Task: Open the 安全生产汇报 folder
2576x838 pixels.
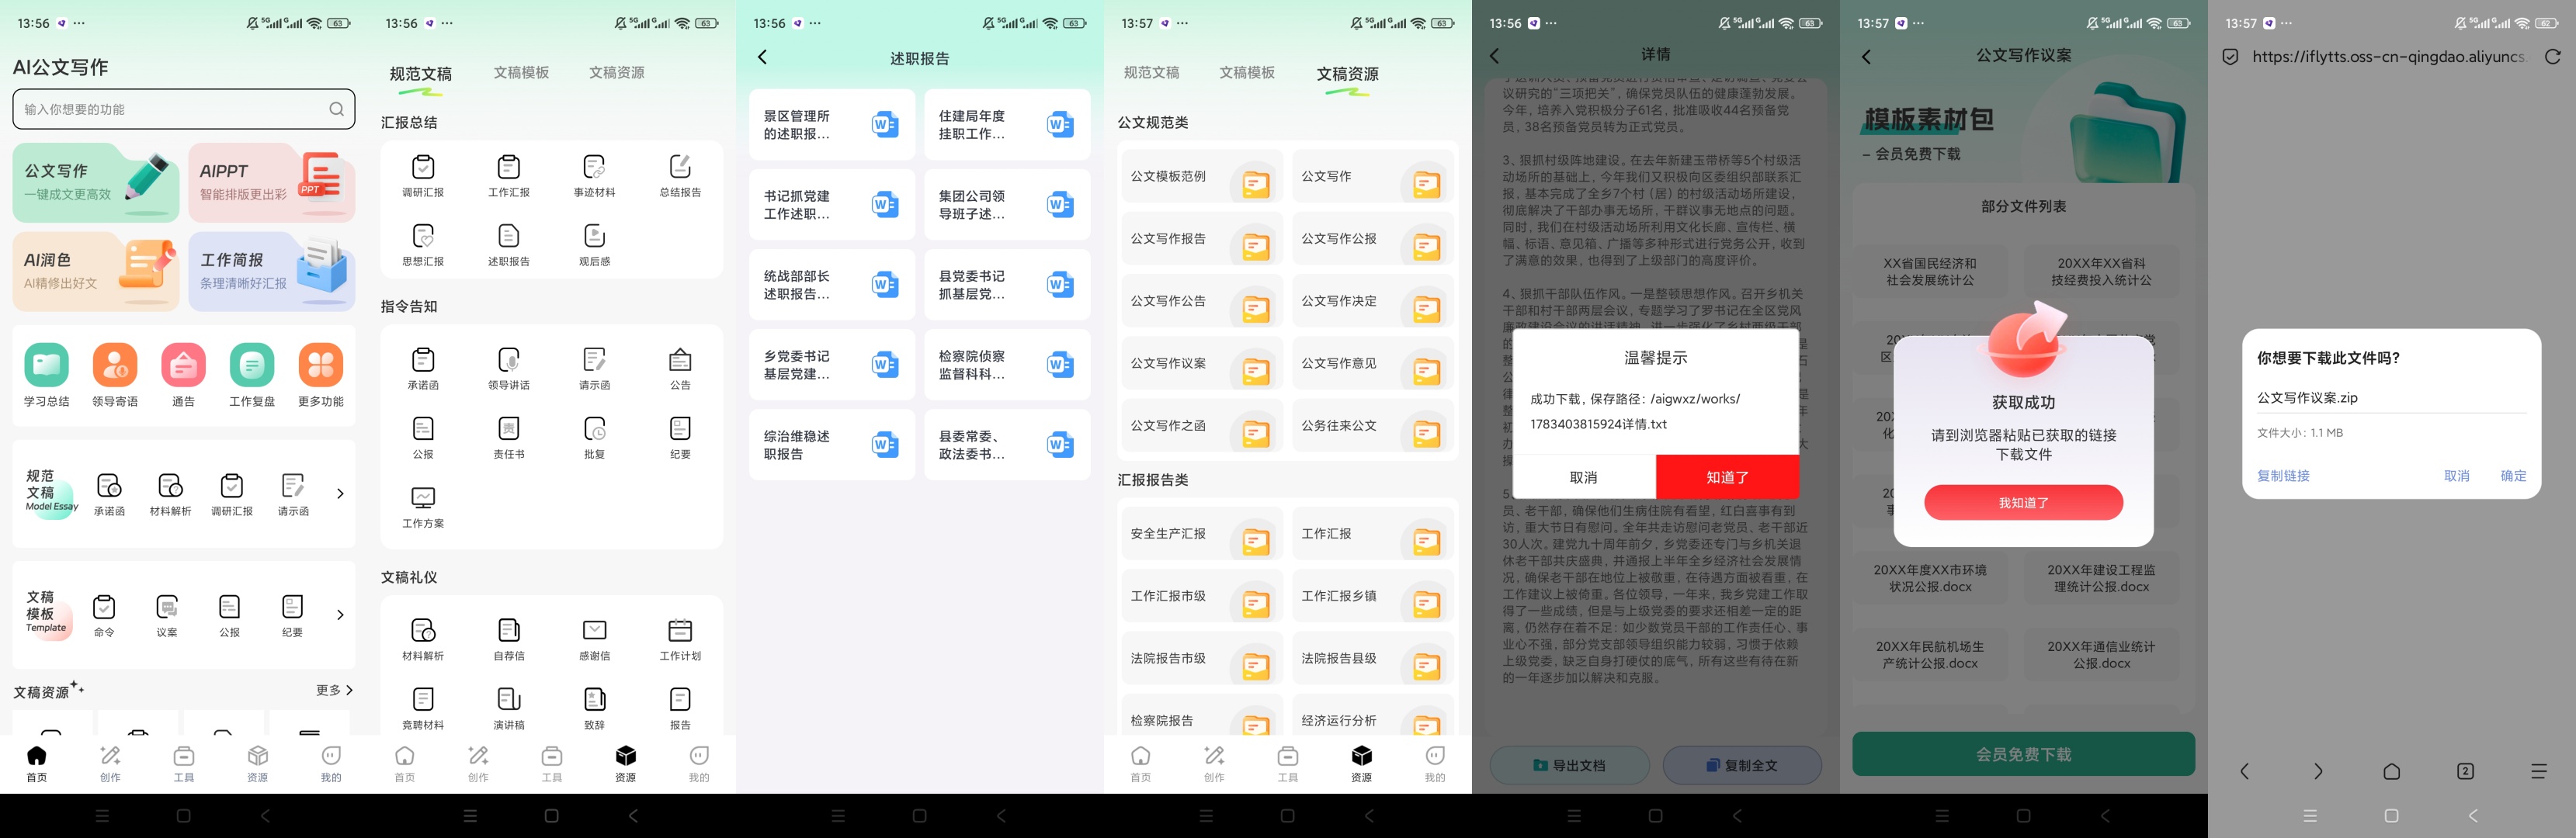Action: 1202,535
